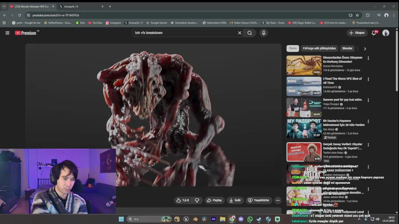The image size is (399, 224).
Task: Open the 'Instagram' bookmark
Action: pyautogui.click(x=113, y=23)
